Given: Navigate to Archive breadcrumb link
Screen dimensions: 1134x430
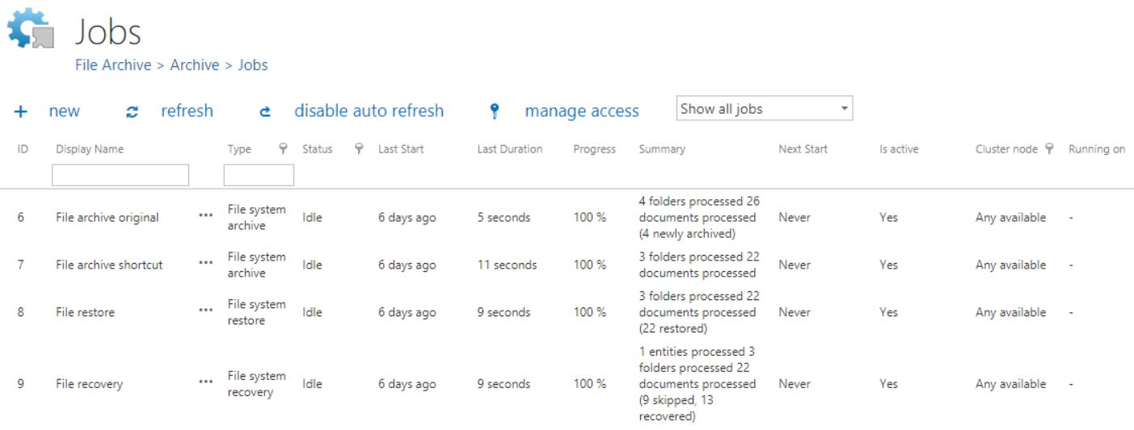Looking at the screenshot, I should 194,65.
